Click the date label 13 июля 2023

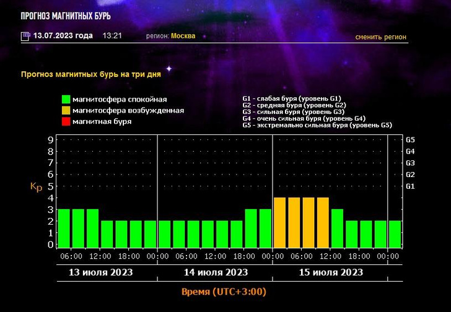click(100, 272)
